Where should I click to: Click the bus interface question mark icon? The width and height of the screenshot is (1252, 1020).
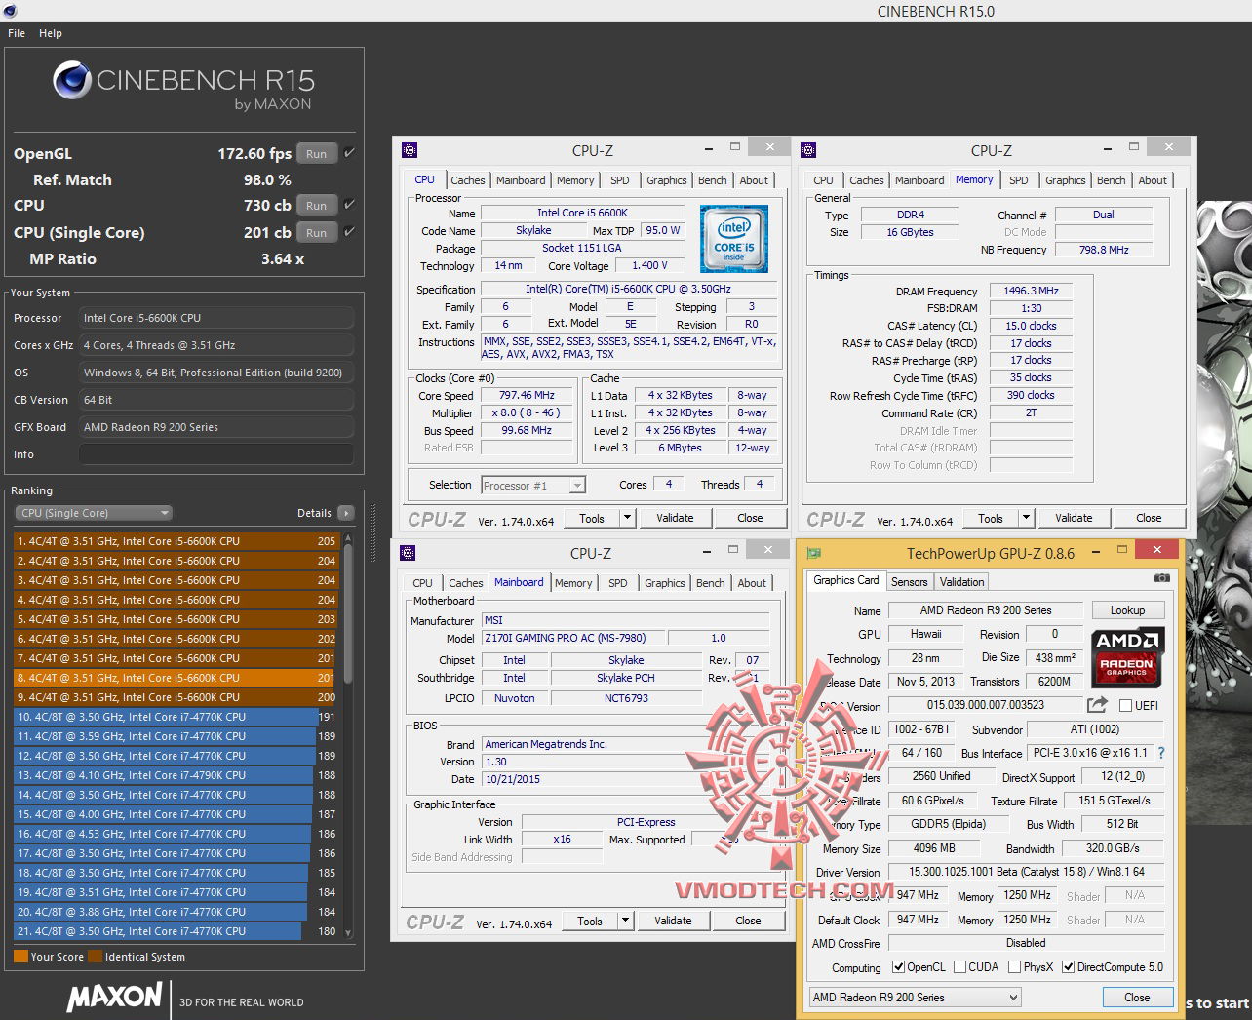pos(1161,753)
